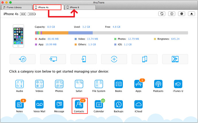Viewport: 198px width, 123px height.
Task: Click the content to device transfer button
Action: (x=84, y=59)
